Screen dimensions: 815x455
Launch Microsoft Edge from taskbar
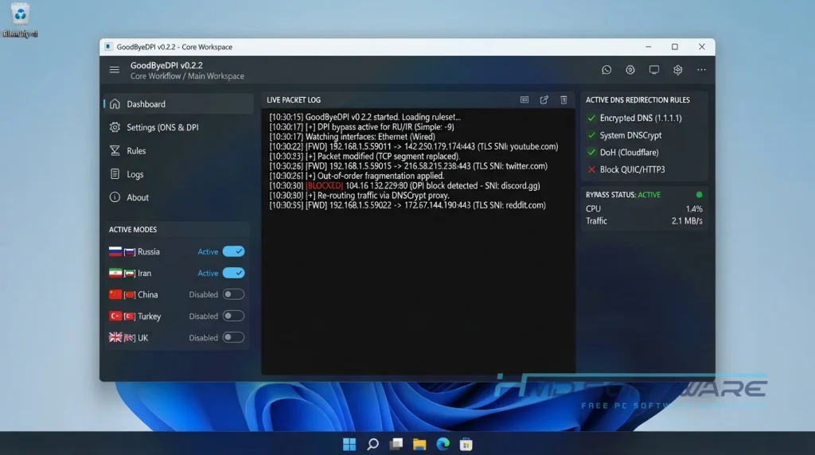click(443, 444)
